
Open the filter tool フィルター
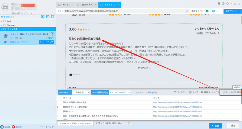pyautogui.click(x=180, y=92)
